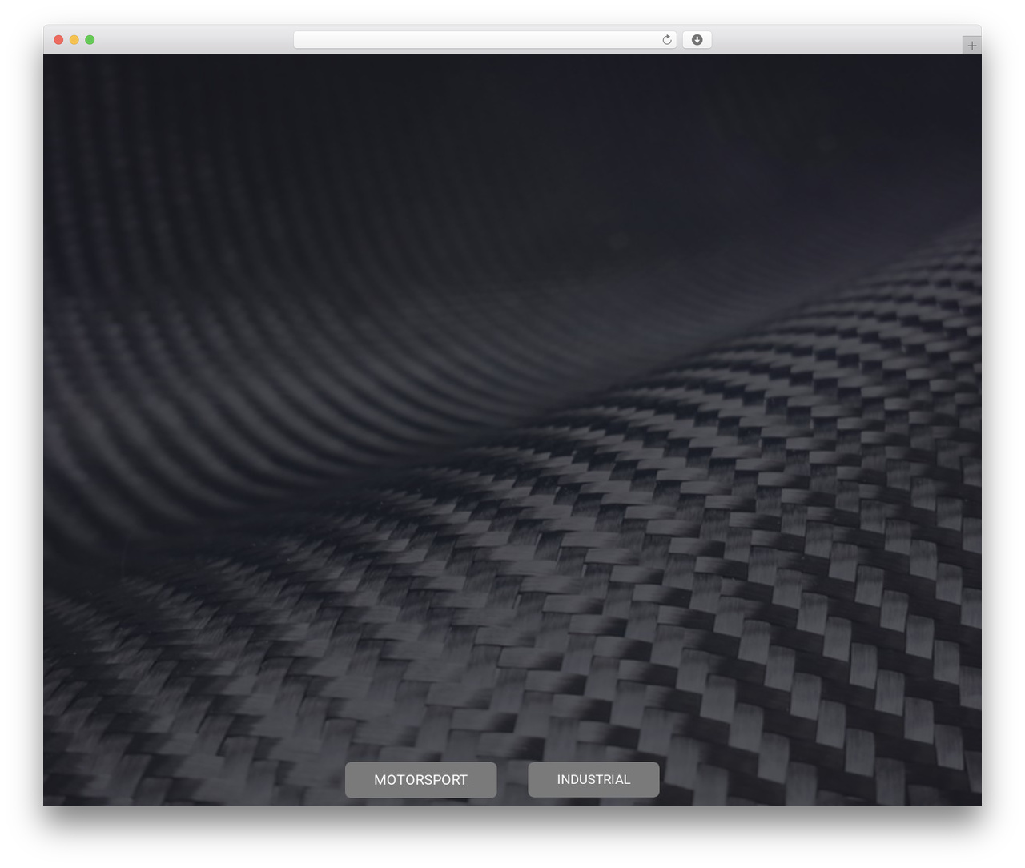Click the circular reload arrow in address field

click(x=666, y=40)
